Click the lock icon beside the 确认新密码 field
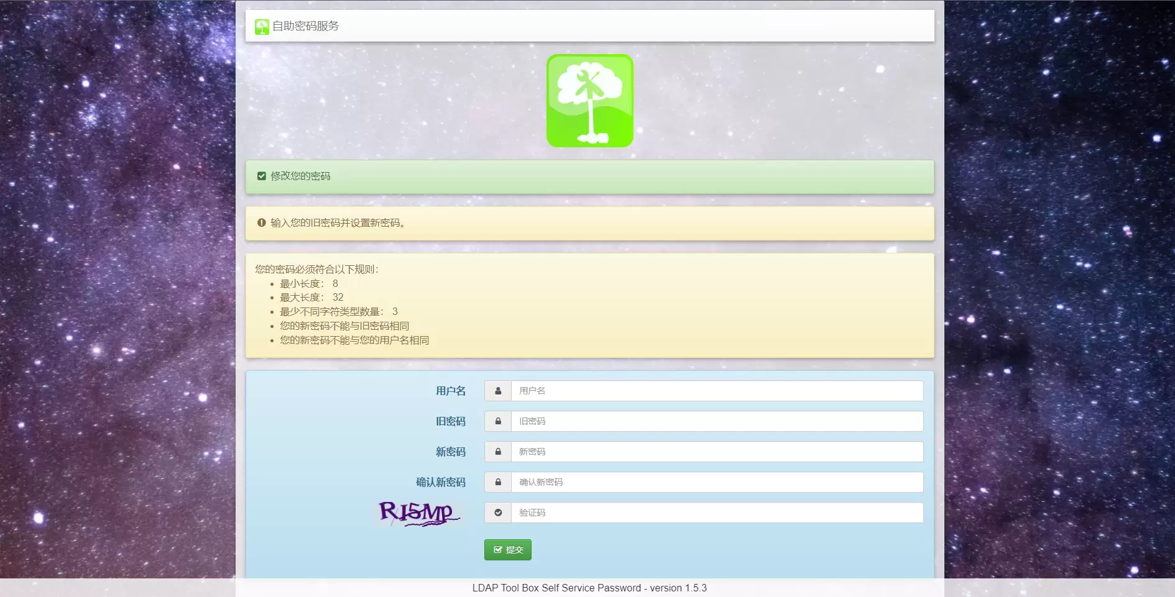This screenshot has width=1175, height=597. pyautogui.click(x=498, y=483)
